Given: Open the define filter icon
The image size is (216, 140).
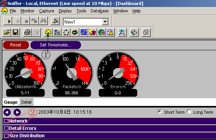Looking at the screenshot, I should tap(55, 21).
